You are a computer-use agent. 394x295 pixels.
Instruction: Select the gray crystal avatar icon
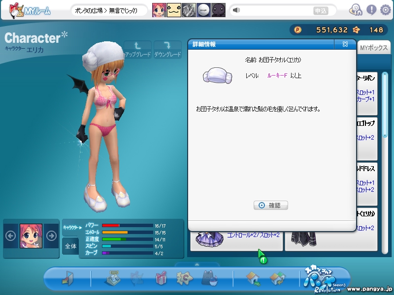(189, 10)
